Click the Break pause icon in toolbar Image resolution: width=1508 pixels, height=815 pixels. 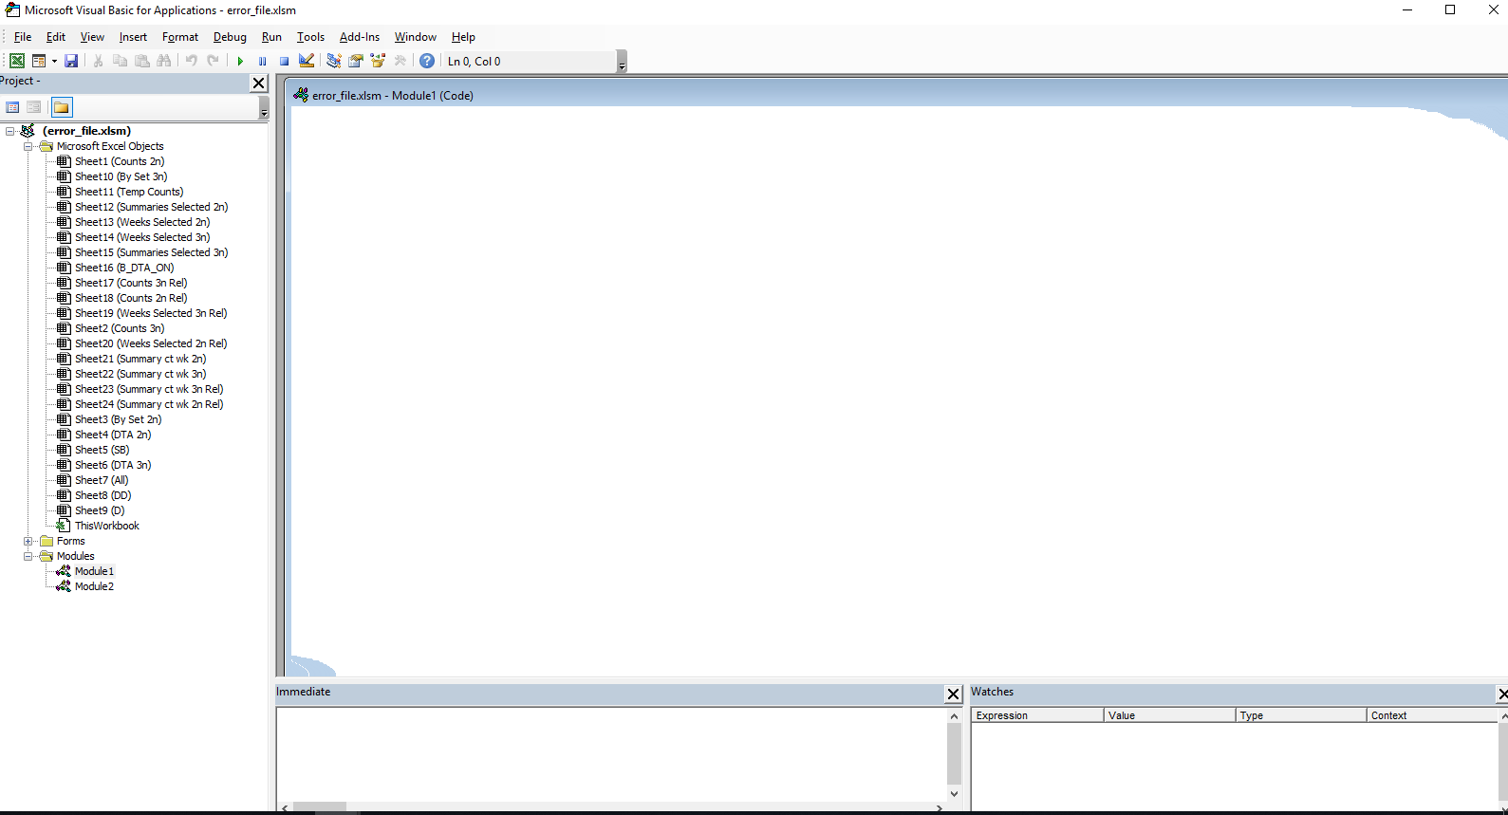coord(262,61)
